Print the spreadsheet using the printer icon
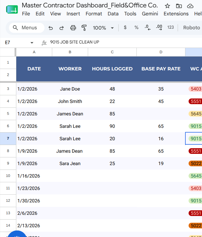The height and width of the screenshot is (237, 202). click(x=73, y=28)
